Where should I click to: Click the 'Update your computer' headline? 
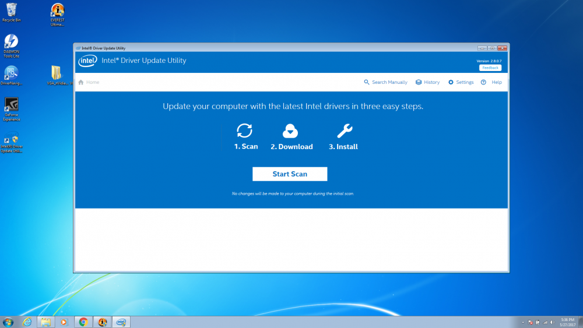coord(293,106)
